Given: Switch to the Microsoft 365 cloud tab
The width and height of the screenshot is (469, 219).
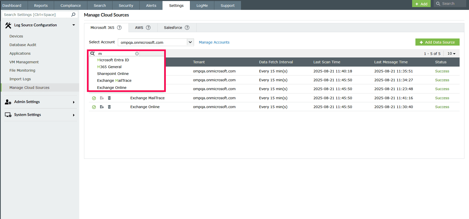Looking at the screenshot, I should (102, 28).
